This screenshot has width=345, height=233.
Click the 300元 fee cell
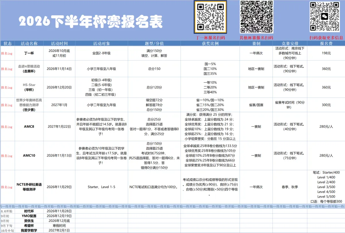click(326, 105)
